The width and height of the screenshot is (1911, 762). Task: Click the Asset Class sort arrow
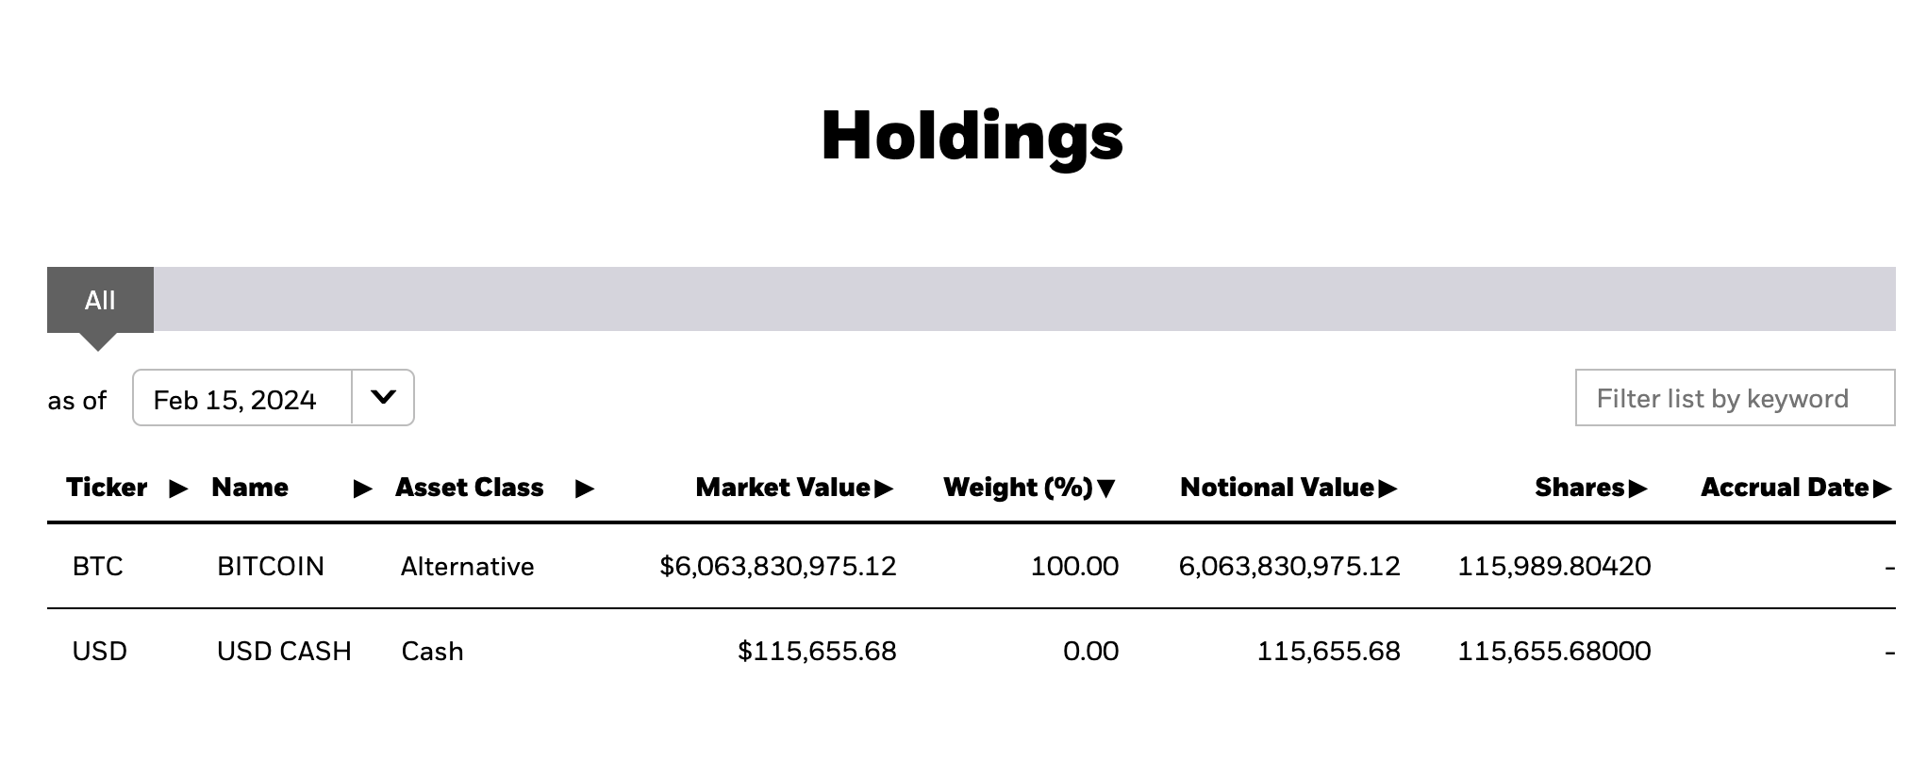click(x=585, y=489)
